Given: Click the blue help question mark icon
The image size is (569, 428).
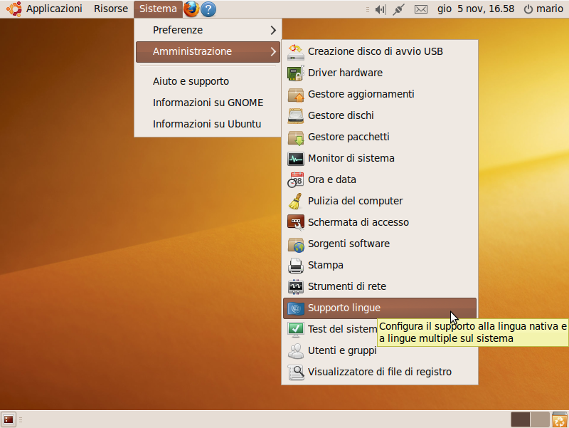Looking at the screenshot, I should point(208,9).
